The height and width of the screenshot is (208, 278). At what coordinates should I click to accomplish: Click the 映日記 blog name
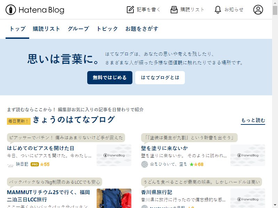click(x=22, y=164)
